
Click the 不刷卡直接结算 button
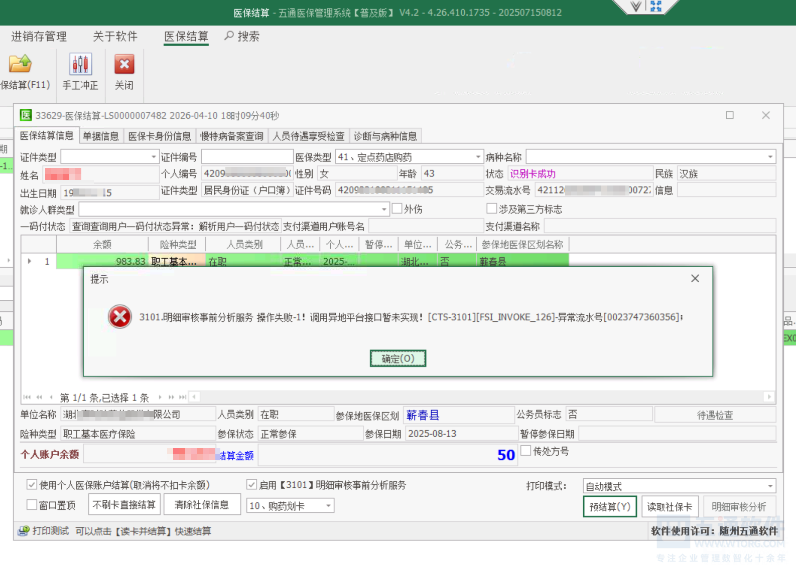tap(124, 505)
